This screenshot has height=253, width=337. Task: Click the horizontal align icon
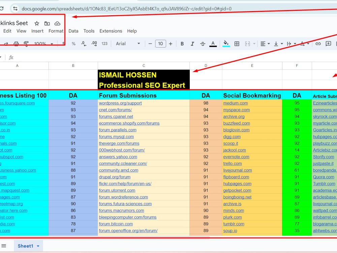coord(263,44)
